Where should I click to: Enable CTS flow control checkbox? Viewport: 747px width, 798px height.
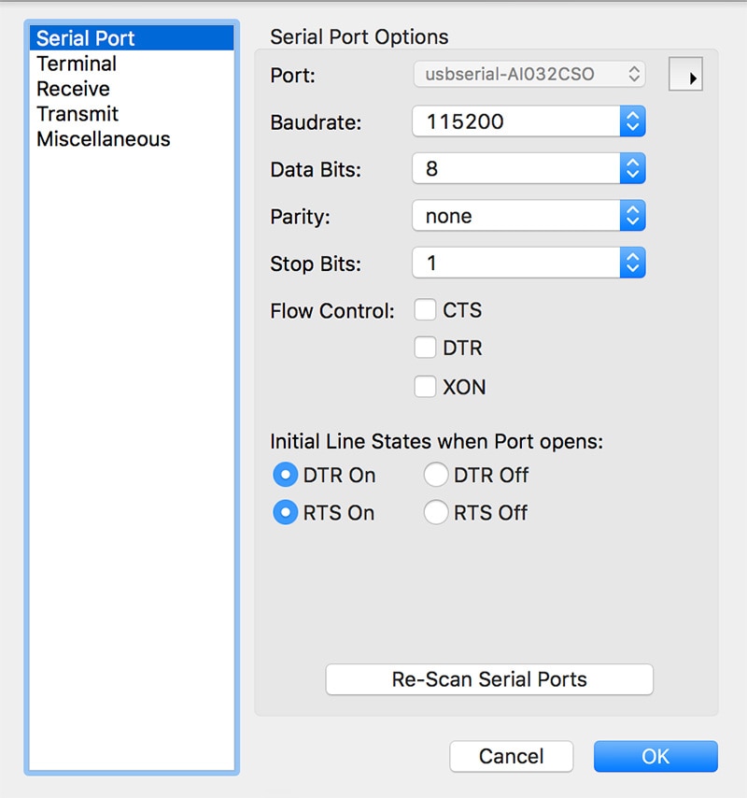pos(426,310)
